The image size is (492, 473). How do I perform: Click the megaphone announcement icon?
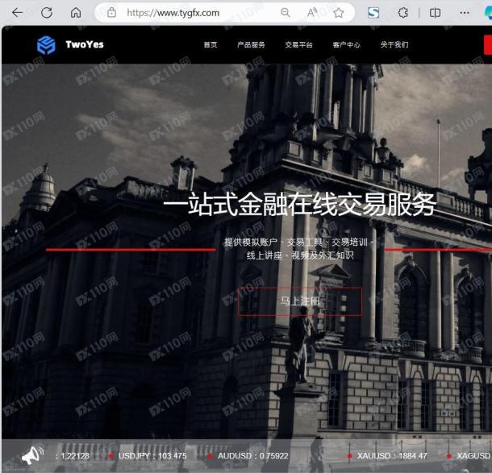[x=31, y=456]
